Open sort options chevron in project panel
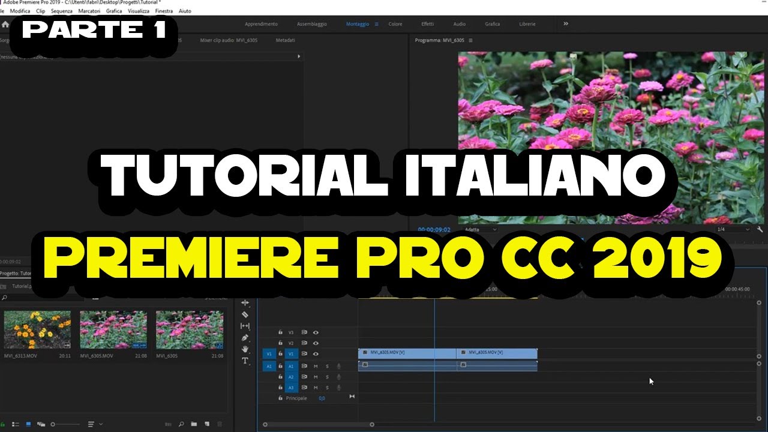 click(100, 424)
